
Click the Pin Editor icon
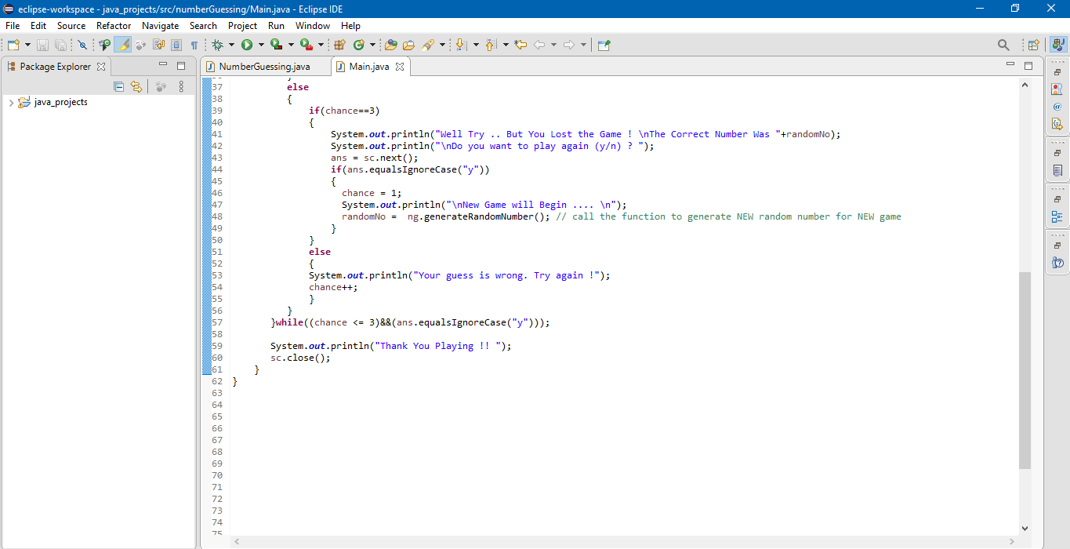[x=604, y=45]
